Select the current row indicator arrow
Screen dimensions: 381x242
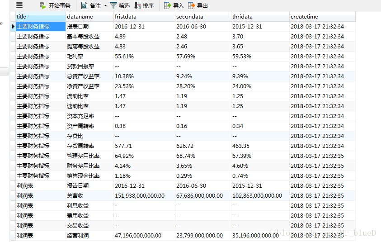pyautogui.click(x=13, y=27)
